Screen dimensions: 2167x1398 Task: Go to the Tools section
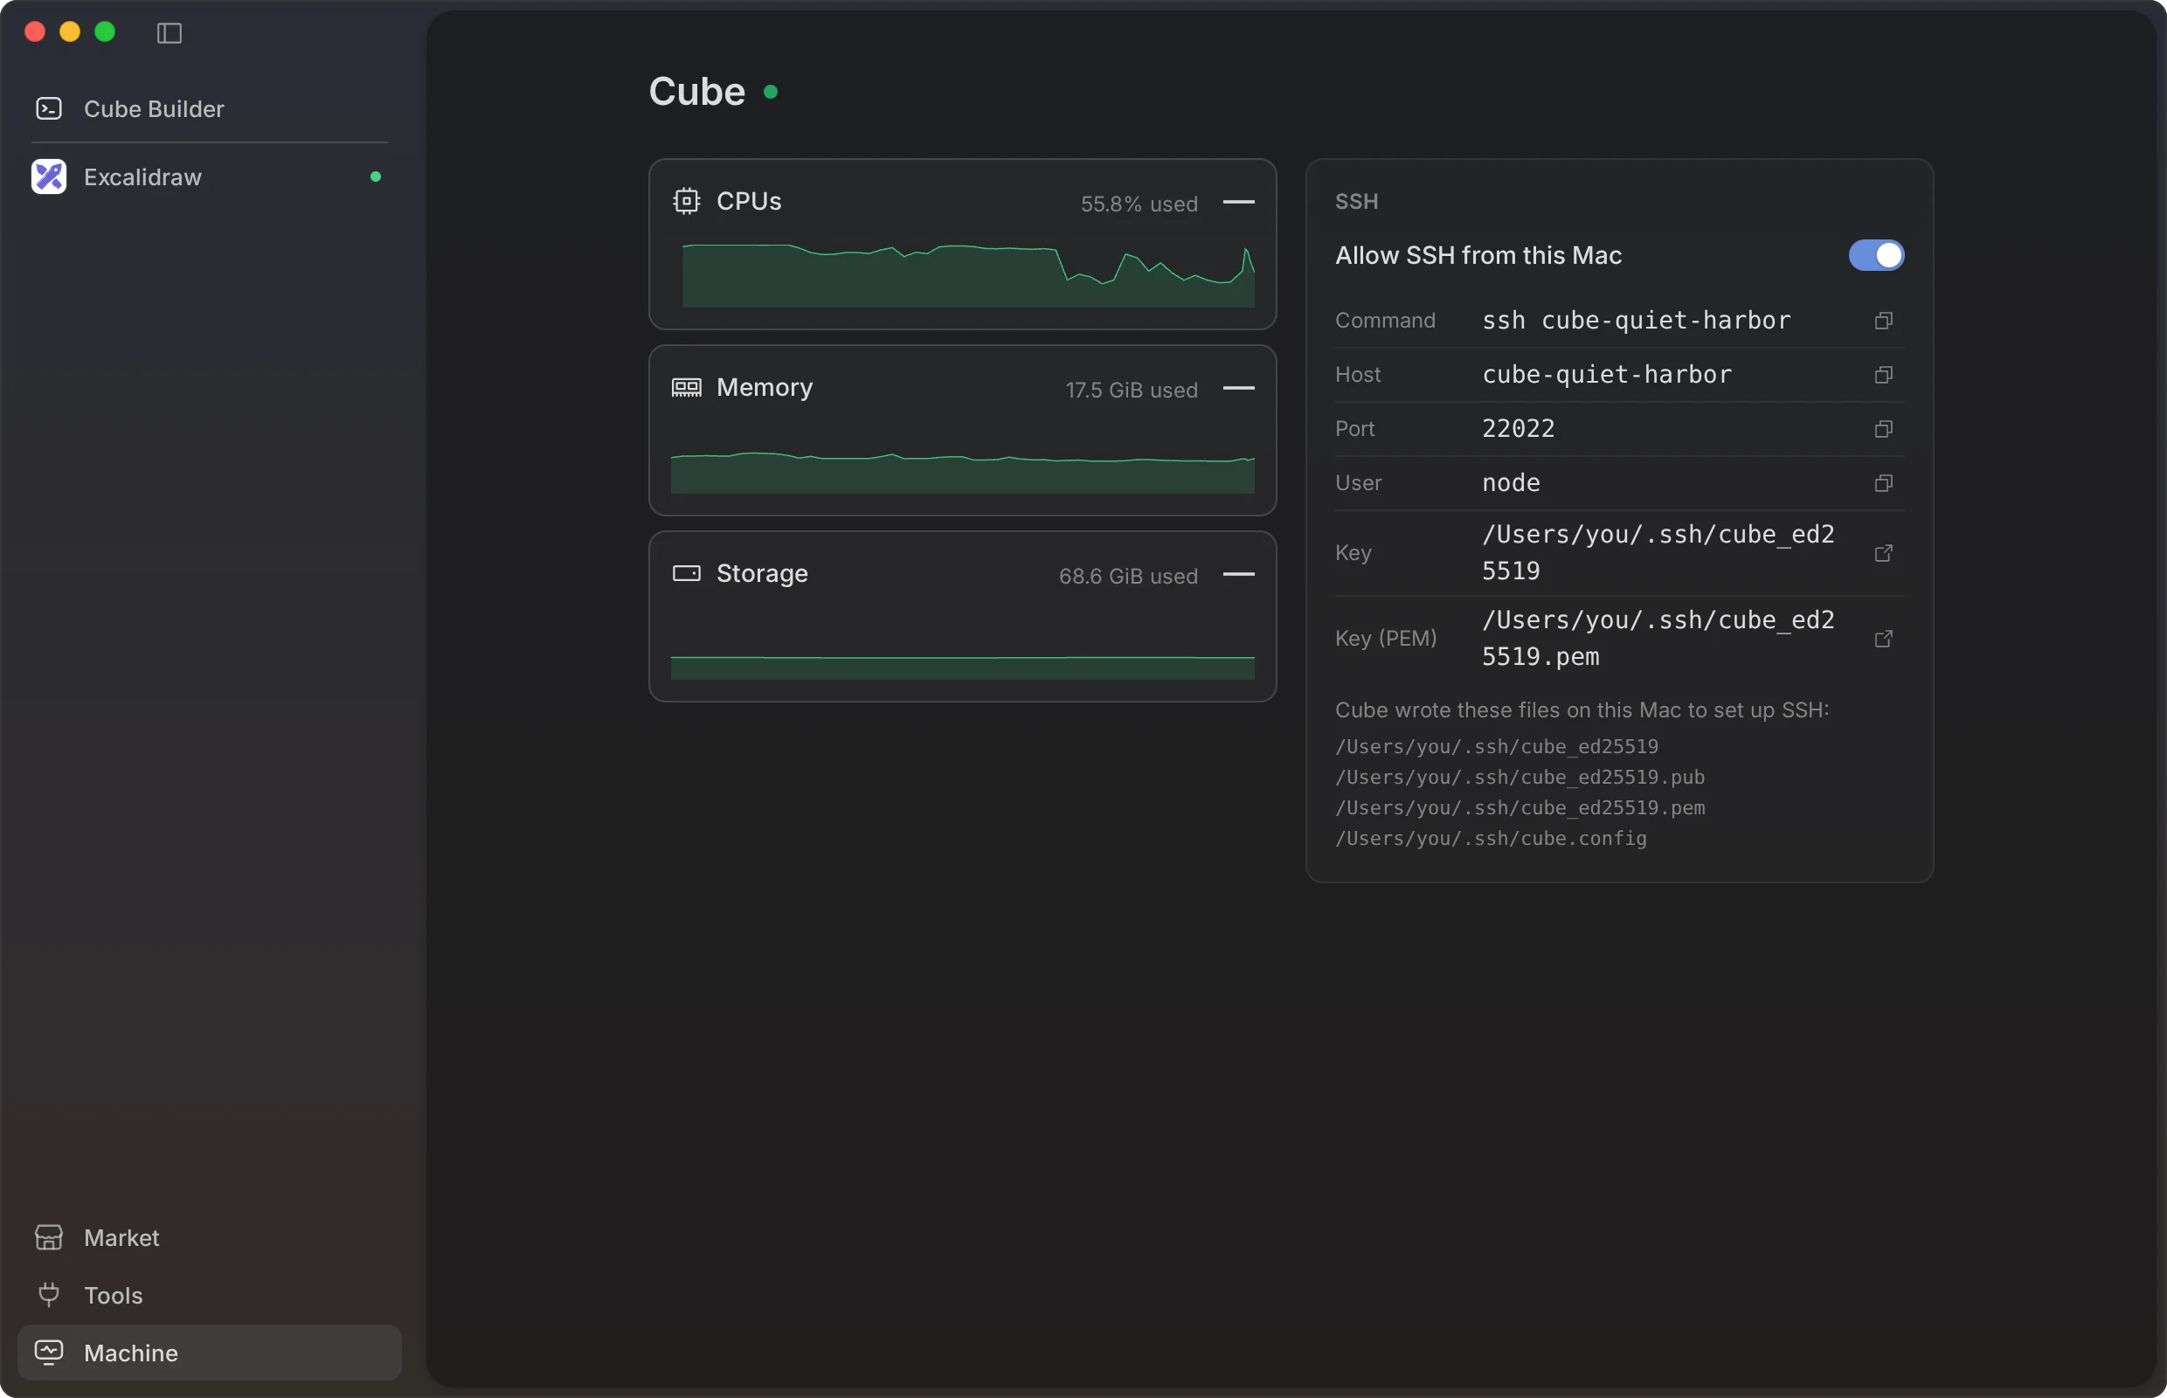click(x=210, y=1295)
